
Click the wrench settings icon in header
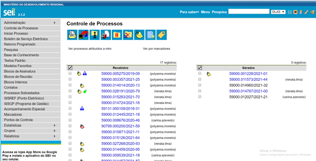306,12
